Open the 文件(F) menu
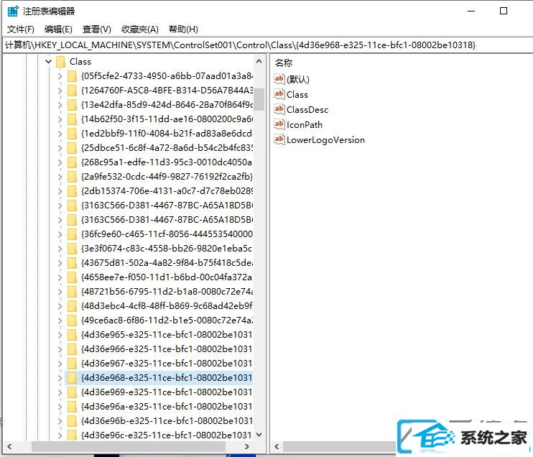Viewport: 533px width, 457px height. tap(21, 29)
